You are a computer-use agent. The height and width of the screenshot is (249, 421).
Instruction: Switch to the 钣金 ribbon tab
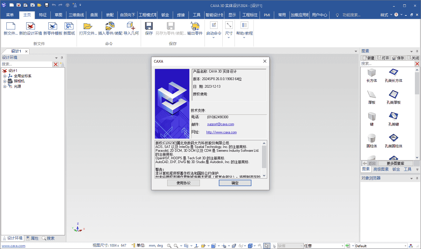[x=165, y=15]
